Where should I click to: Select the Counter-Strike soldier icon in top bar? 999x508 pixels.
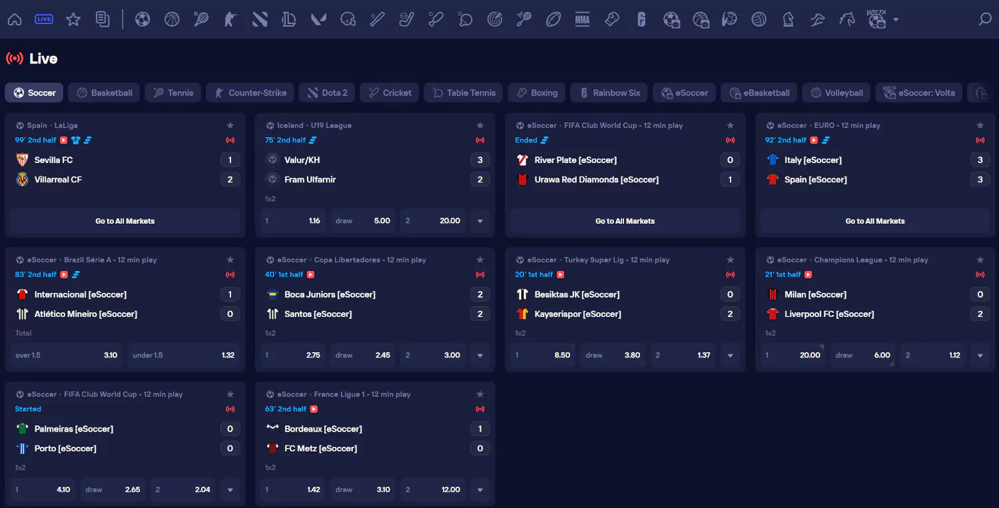click(230, 19)
